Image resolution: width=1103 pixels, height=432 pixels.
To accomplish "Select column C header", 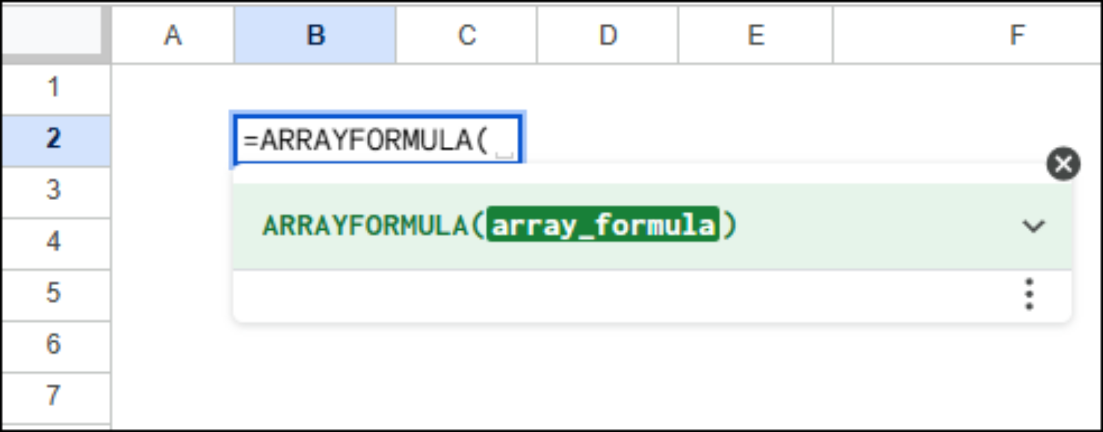I will (x=466, y=36).
